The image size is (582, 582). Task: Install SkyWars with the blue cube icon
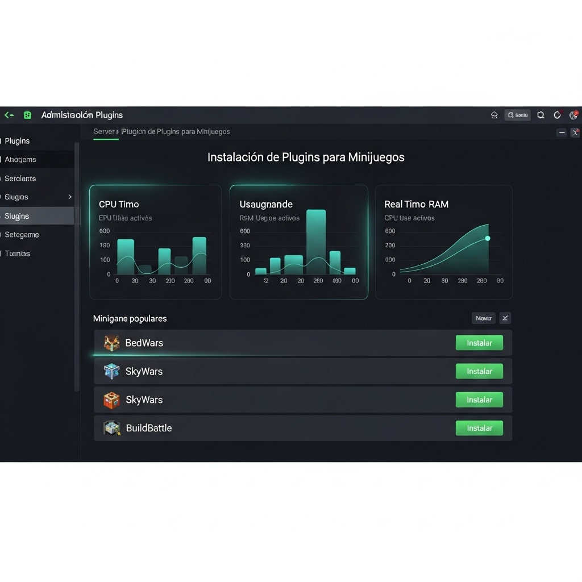pos(479,371)
